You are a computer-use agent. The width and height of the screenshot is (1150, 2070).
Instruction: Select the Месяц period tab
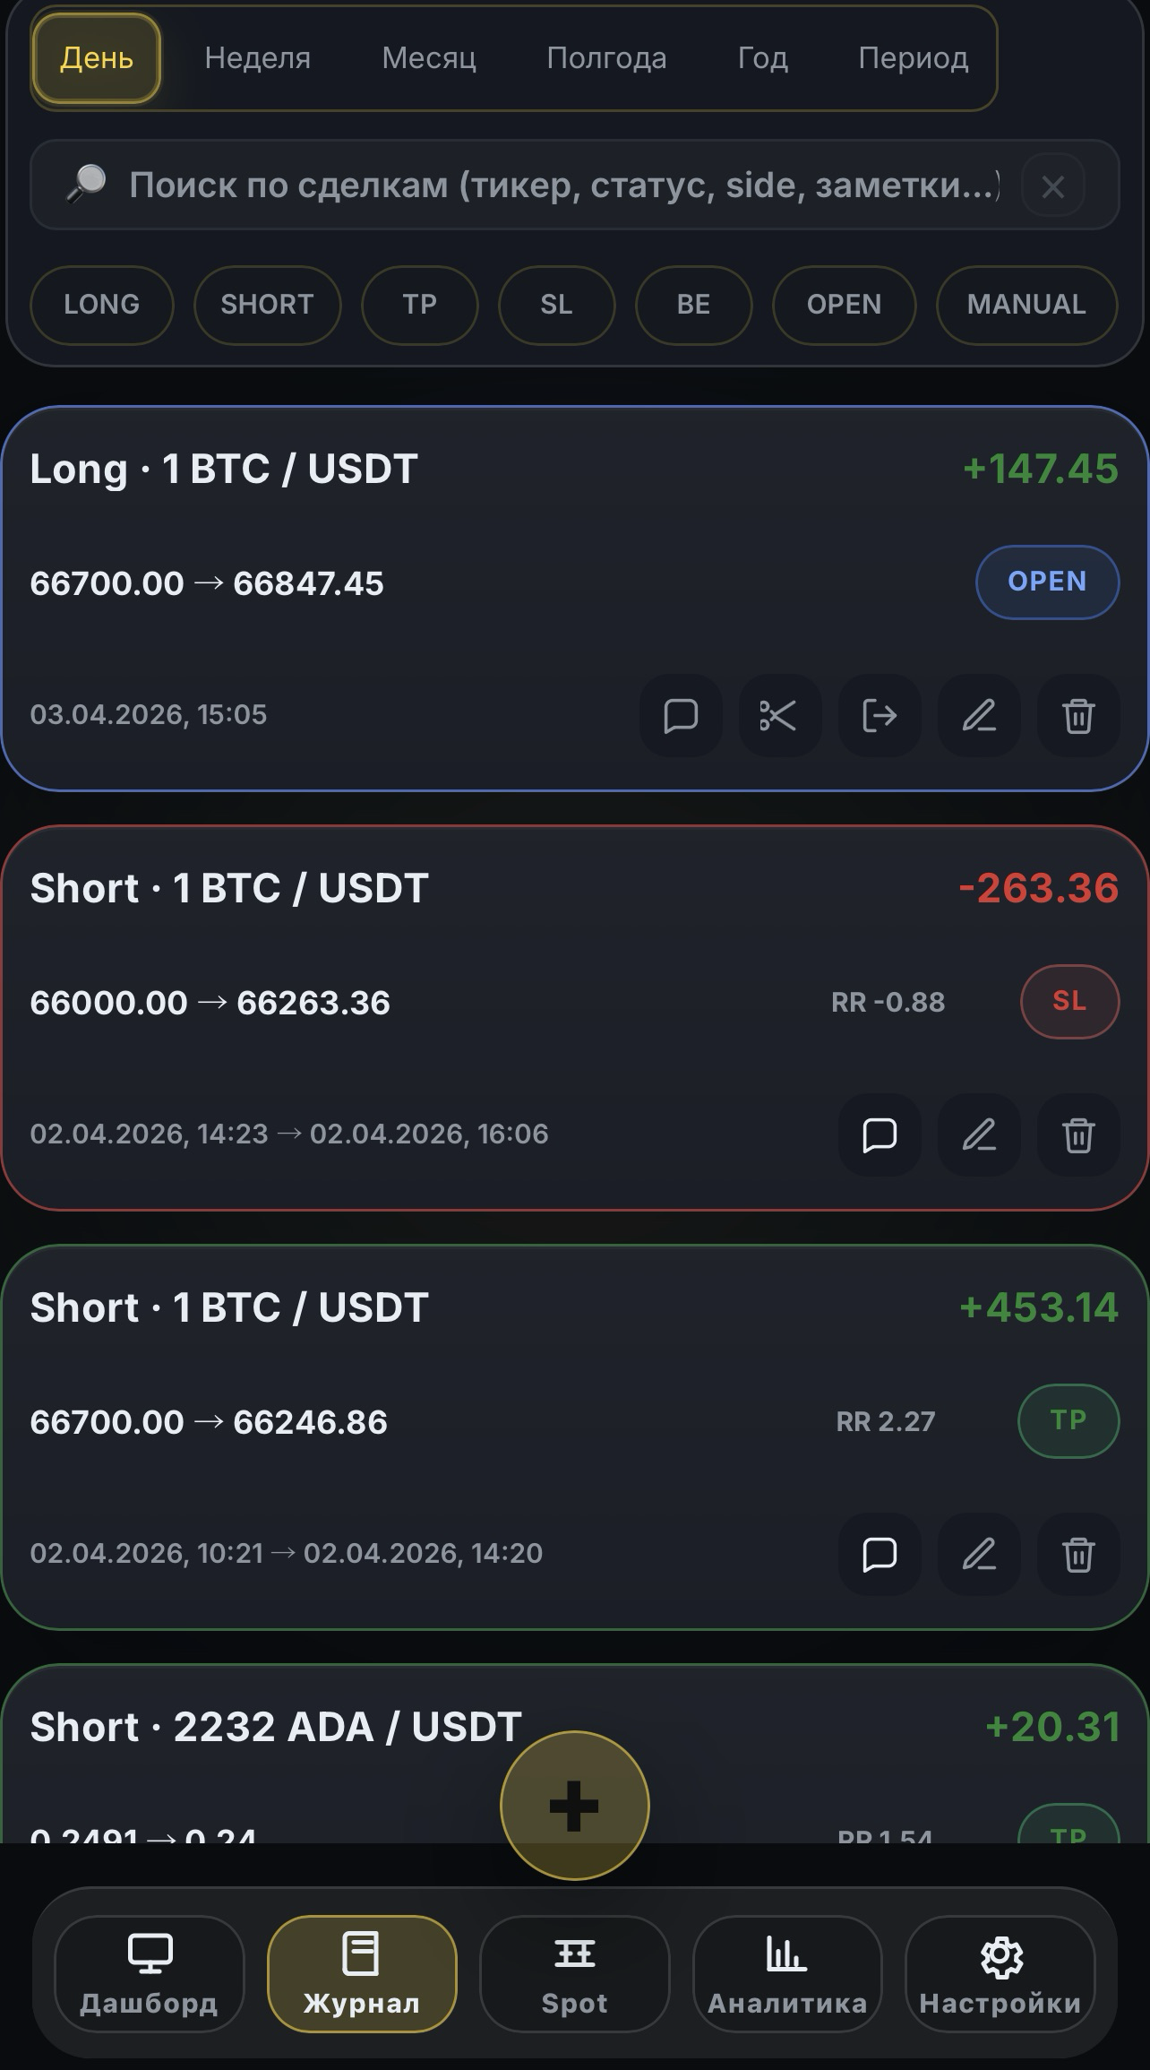[x=429, y=58]
